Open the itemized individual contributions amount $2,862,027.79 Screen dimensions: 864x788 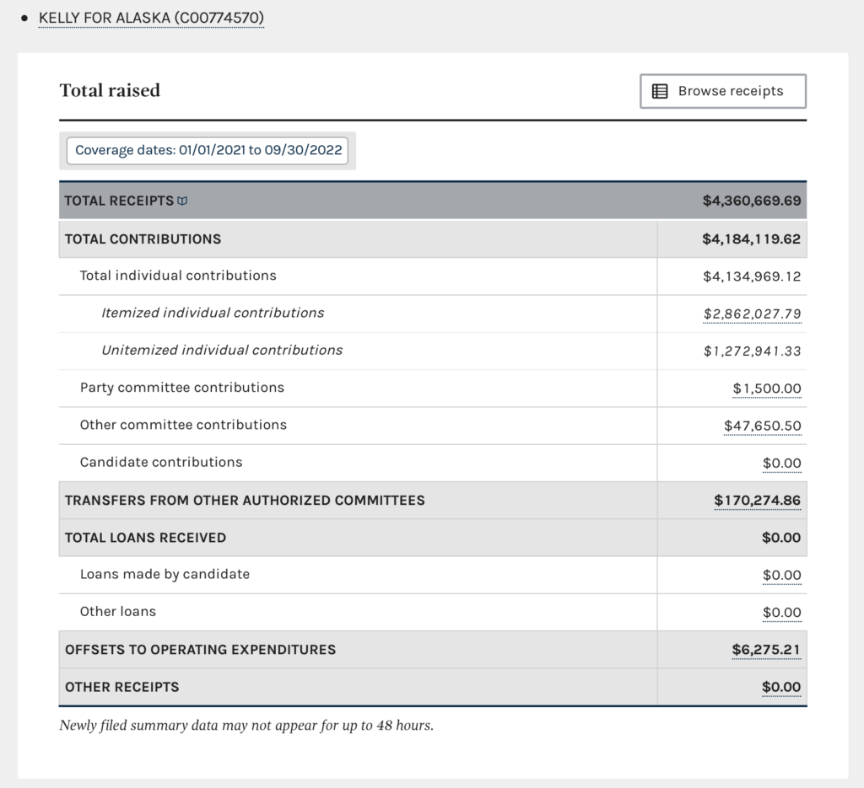coord(752,314)
